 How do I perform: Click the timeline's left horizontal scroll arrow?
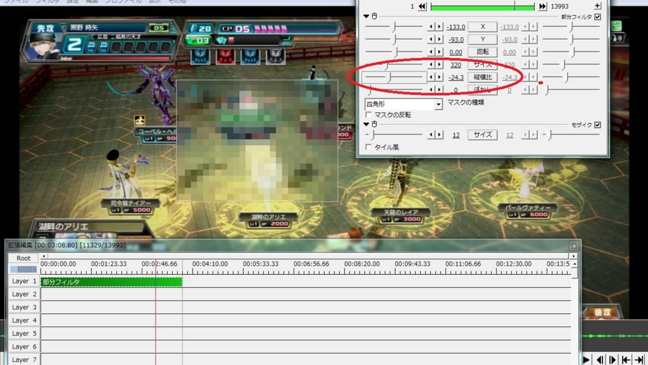click(x=44, y=256)
